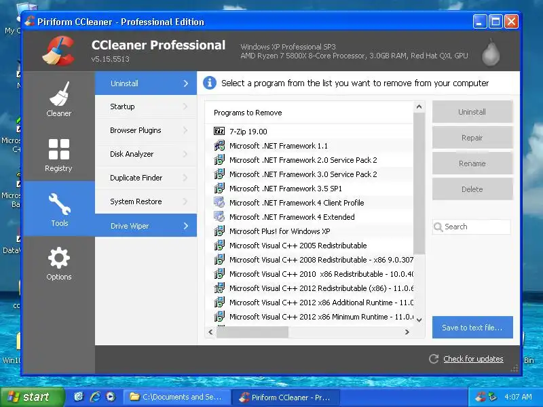Screen dimensions: 543x407
Task: Click the Startup tool chevron arrow
Action: click(x=185, y=106)
